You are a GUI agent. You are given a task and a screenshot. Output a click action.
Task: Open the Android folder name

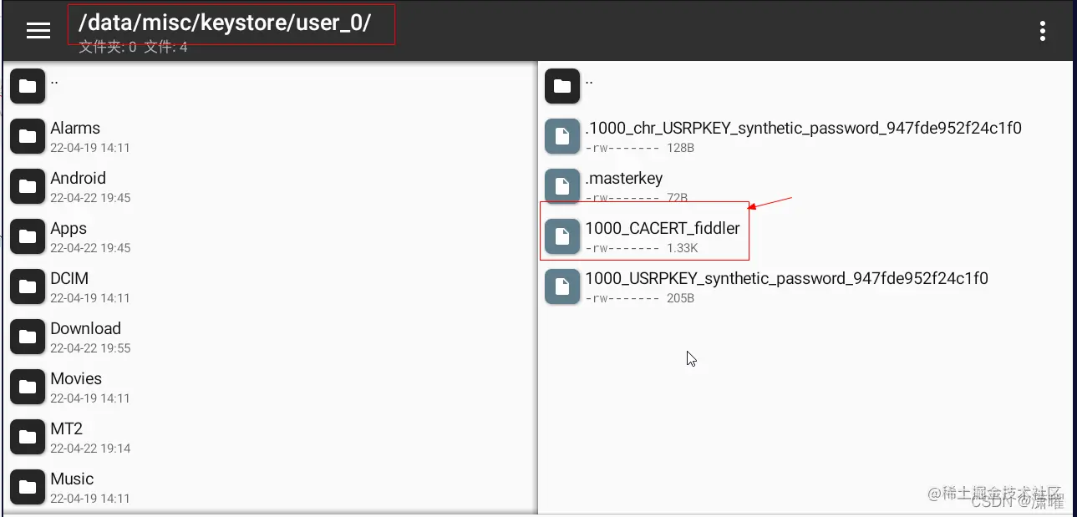pyautogui.click(x=79, y=178)
